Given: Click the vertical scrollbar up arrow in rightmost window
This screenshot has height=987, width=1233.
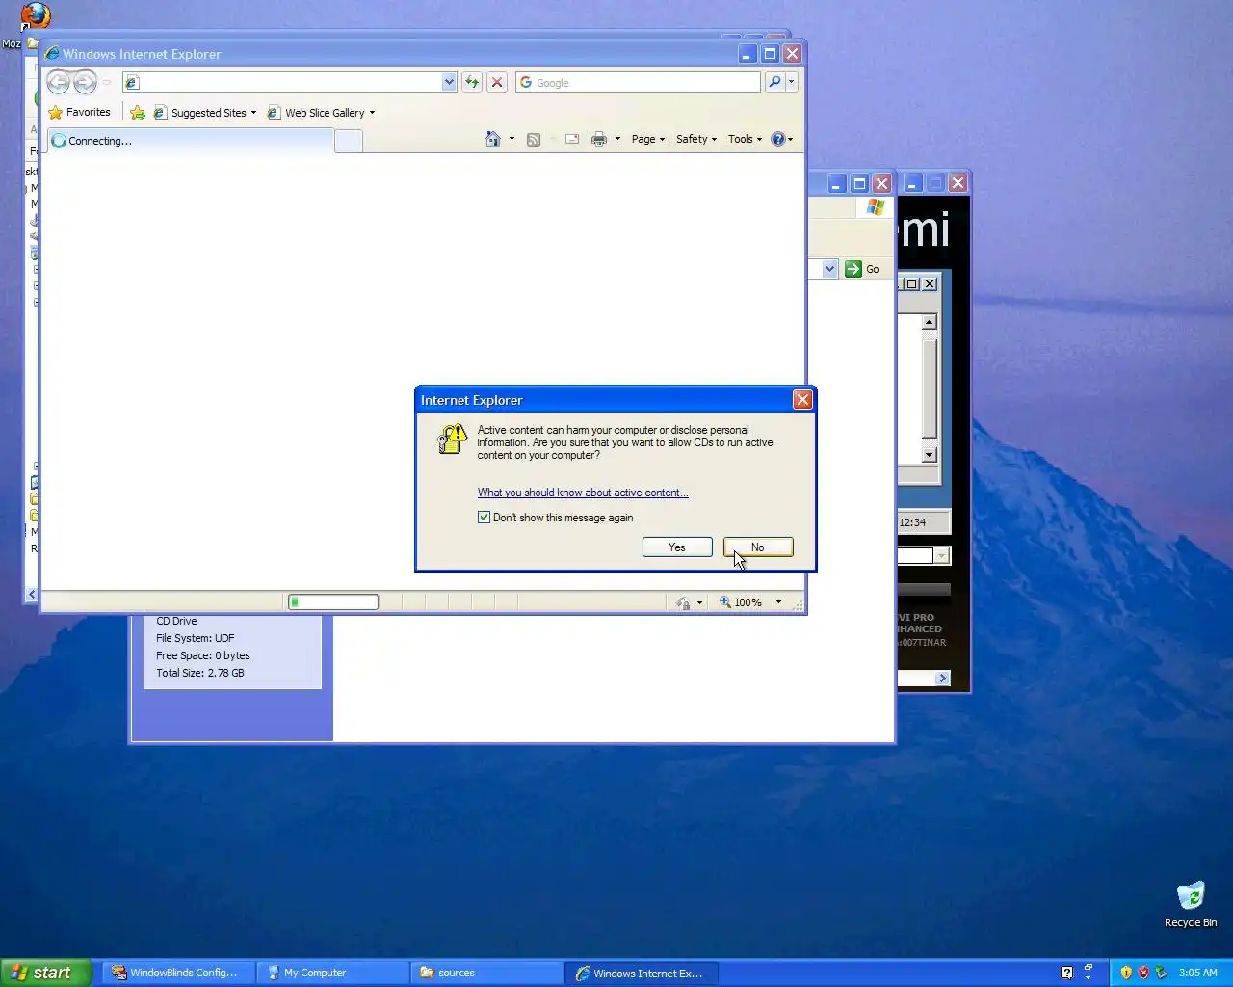Looking at the screenshot, I should tap(930, 322).
